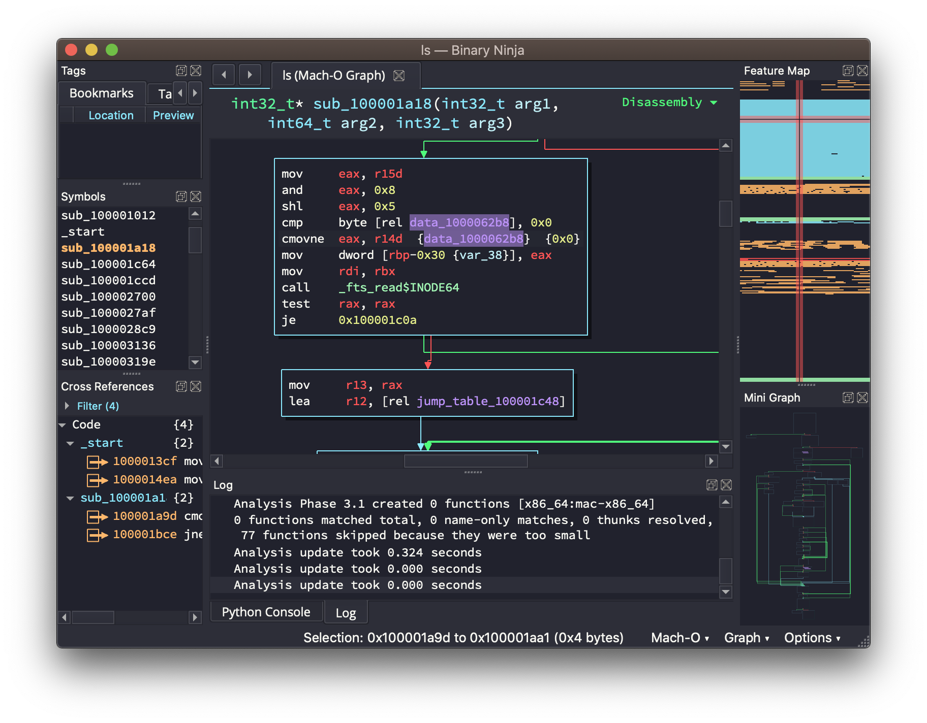The width and height of the screenshot is (927, 723).
Task: Switch to the partially shown Ta tab
Action: pyautogui.click(x=161, y=94)
